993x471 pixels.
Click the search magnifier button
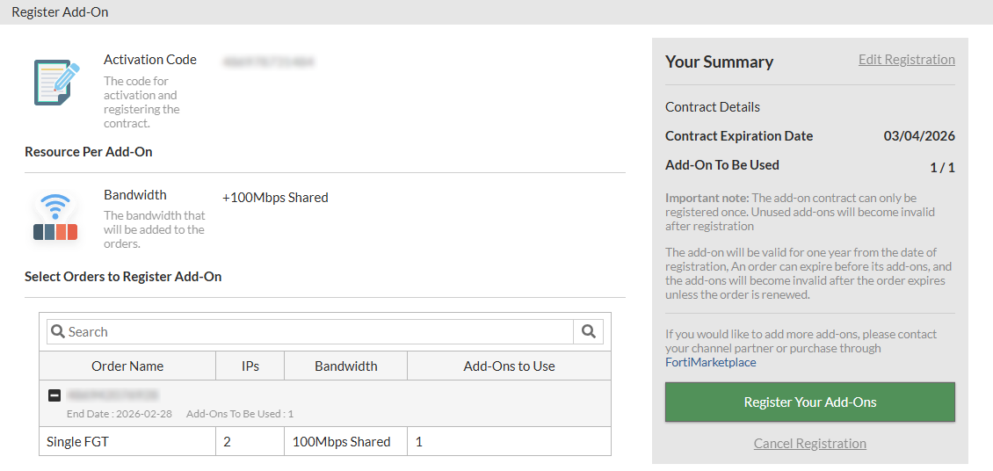(588, 331)
